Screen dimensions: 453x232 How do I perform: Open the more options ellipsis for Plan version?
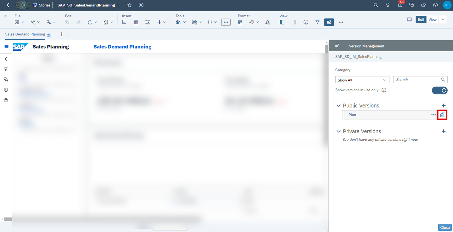(x=433, y=115)
